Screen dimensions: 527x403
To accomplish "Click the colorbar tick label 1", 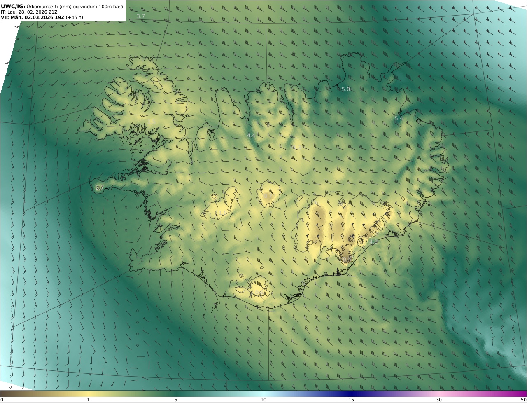I will click(88, 400).
